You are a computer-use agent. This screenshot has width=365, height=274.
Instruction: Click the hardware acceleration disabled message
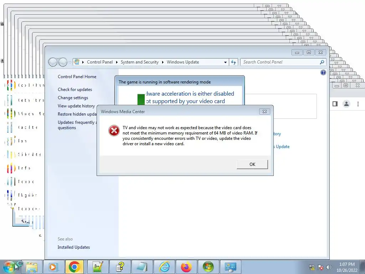tap(190, 97)
